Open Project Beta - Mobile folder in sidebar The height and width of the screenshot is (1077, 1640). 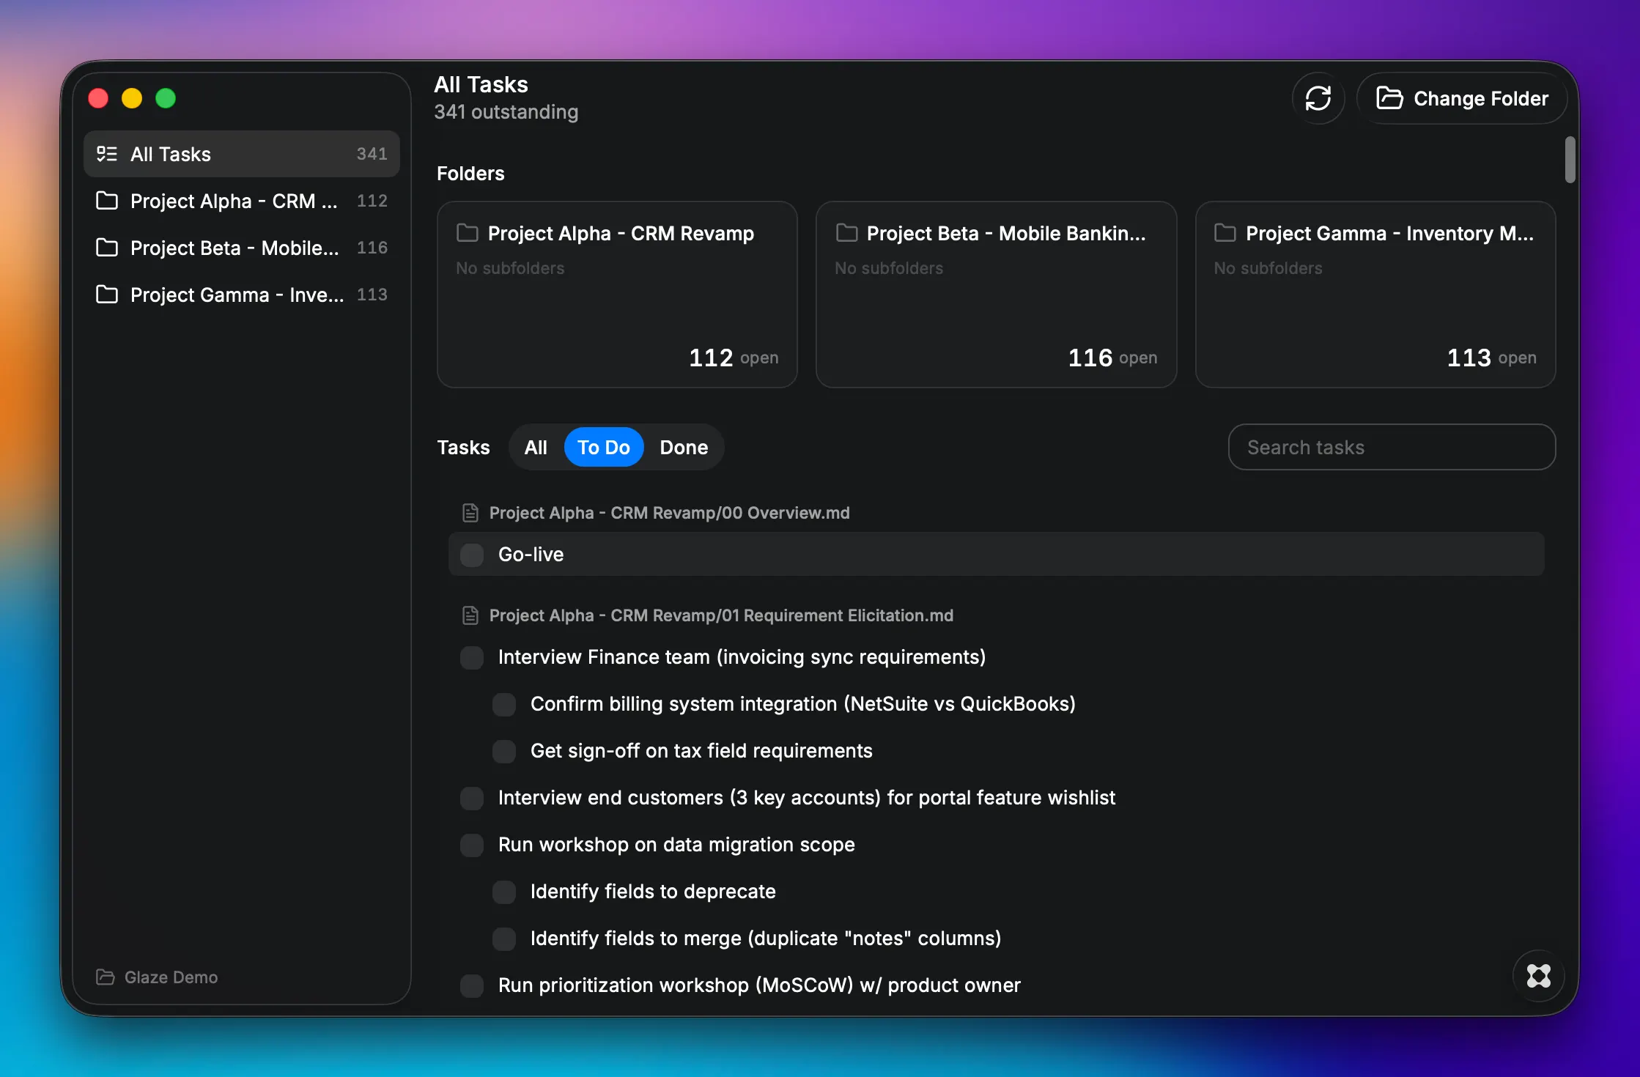coord(242,248)
